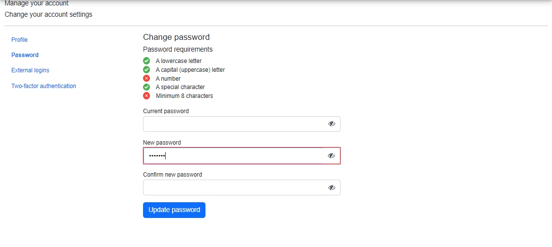
Task: Focus the Current password field
Action: coord(233,124)
